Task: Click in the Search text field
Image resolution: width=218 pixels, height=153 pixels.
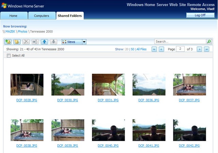Action: (180, 42)
